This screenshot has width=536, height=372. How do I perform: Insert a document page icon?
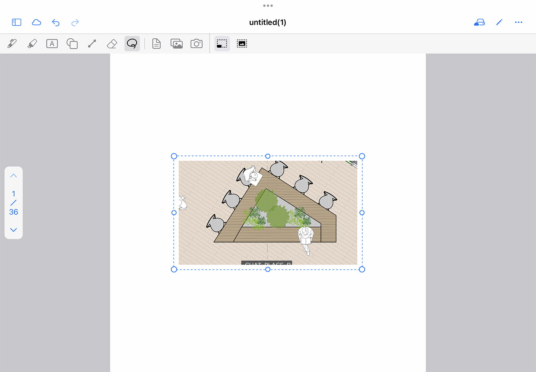pyautogui.click(x=156, y=44)
